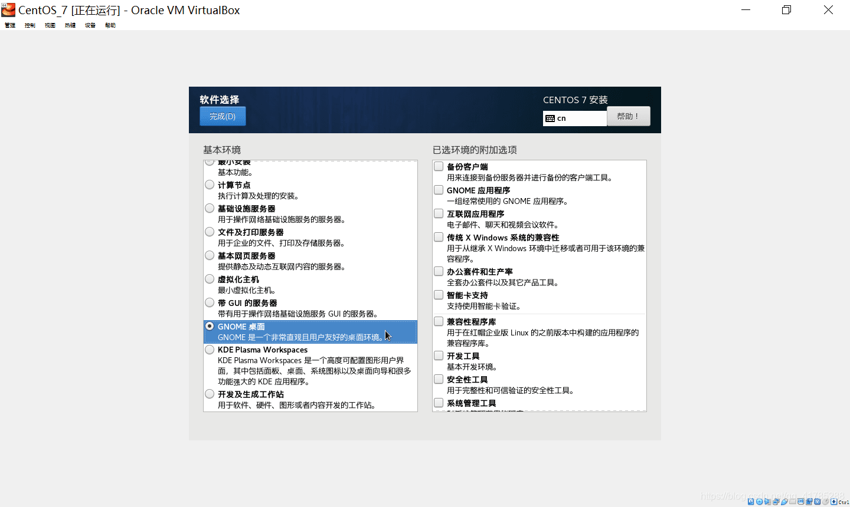Image resolution: width=850 pixels, height=507 pixels.
Task: Minimize the VirtualBox window
Action: click(746, 10)
